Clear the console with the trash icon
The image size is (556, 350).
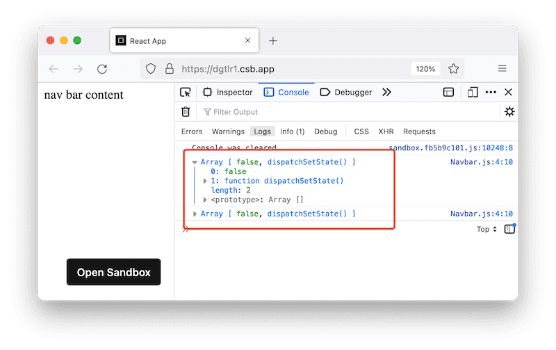coord(186,111)
